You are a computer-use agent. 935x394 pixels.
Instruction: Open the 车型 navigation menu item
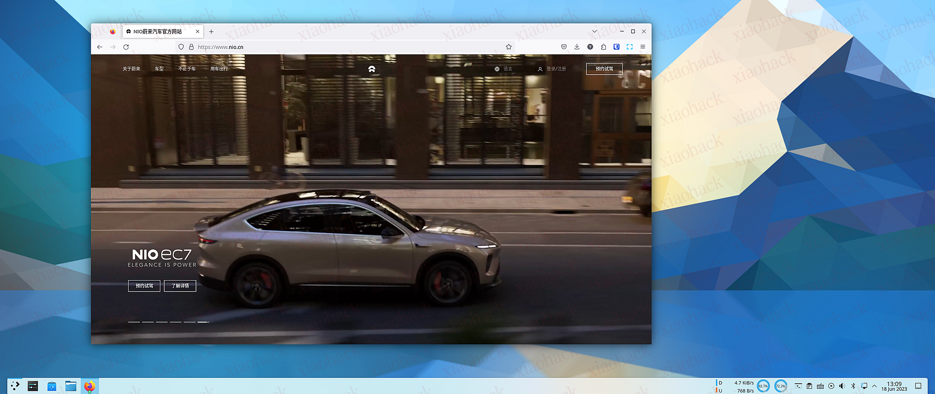(x=159, y=69)
